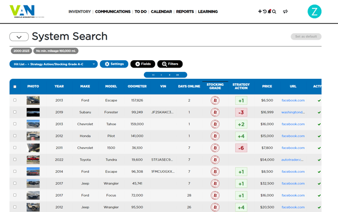Click stocking grade B badge for Subaru Forester
Screen dimensions: 338x212
[x=215, y=112]
